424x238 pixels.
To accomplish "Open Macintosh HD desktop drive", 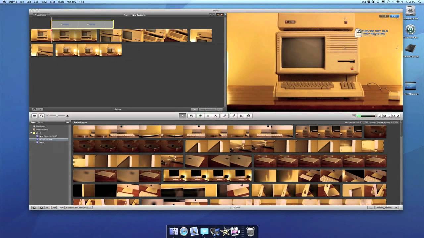I will point(410,12).
